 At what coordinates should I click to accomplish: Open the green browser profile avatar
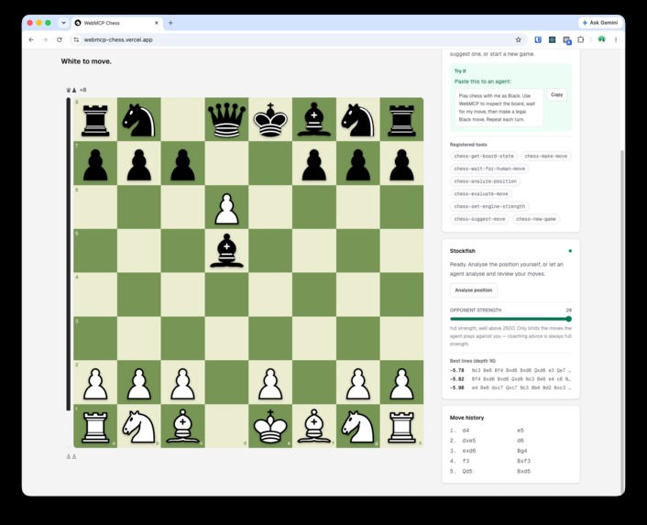point(601,39)
